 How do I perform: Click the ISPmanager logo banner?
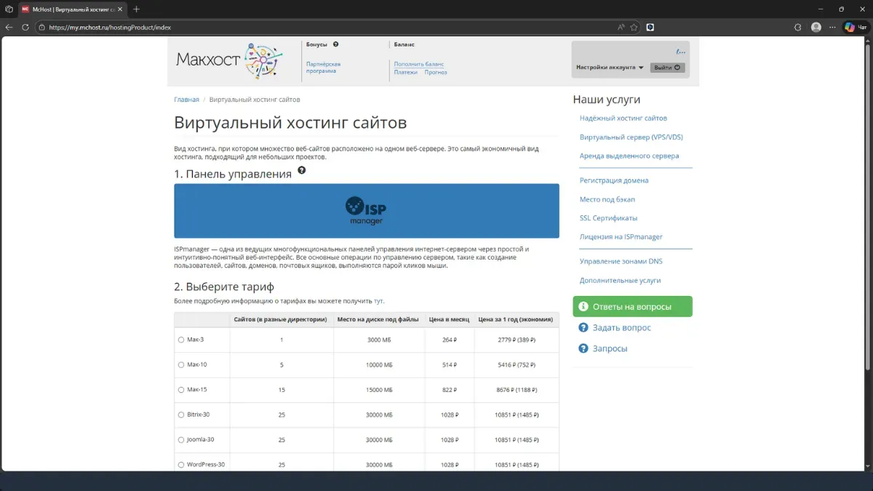(366, 210)
